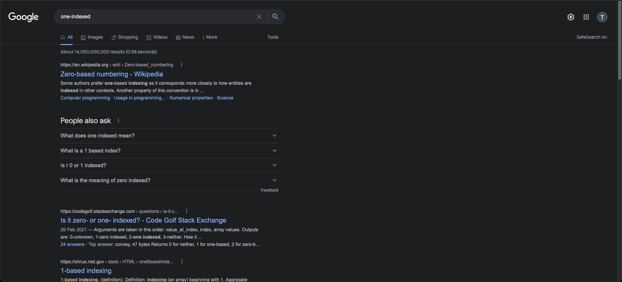This screenshot has height=282, width=622.
Task: Click the codegolf.stackexchange.com URL breadcrumb
Action: click(119, 211)
